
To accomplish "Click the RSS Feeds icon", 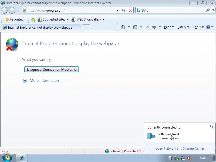I will click(135, 27).
